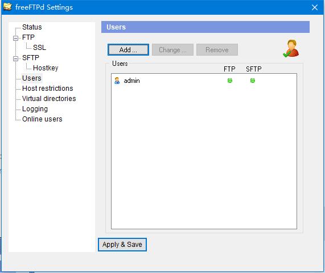This screenshot has width=325, height=273.
Task: Click the FTP column header
Action: [x=229, y=69]
